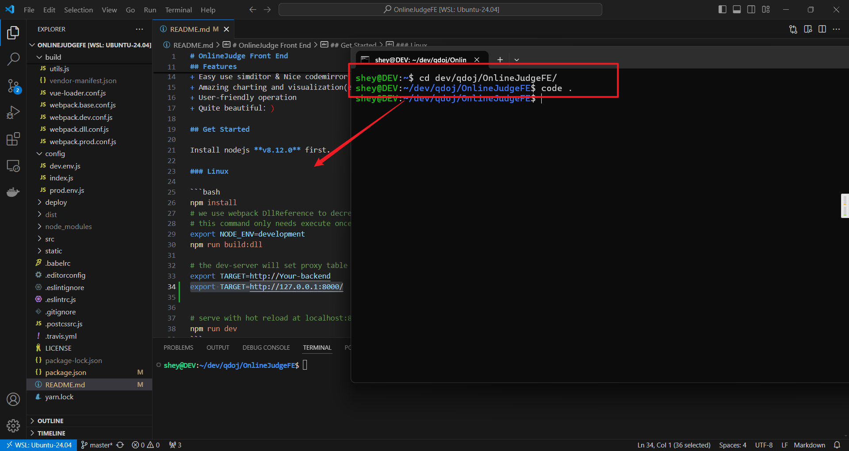Switch to the DEBUG CONSOLE tab

pyautogui.click(x=266, y=348)
